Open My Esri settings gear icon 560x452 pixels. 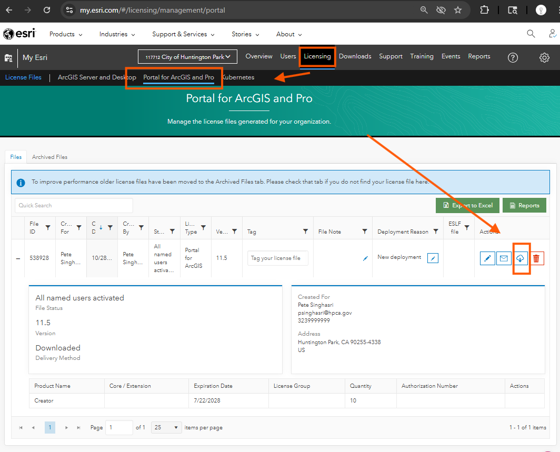click(544, 57)
